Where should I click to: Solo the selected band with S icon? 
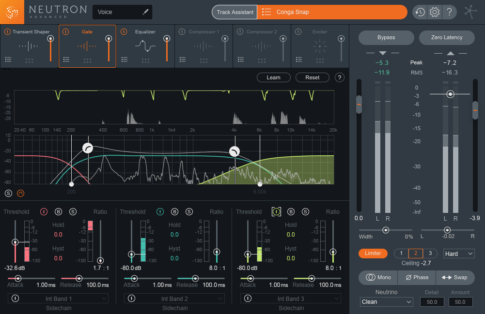[8, 193]
